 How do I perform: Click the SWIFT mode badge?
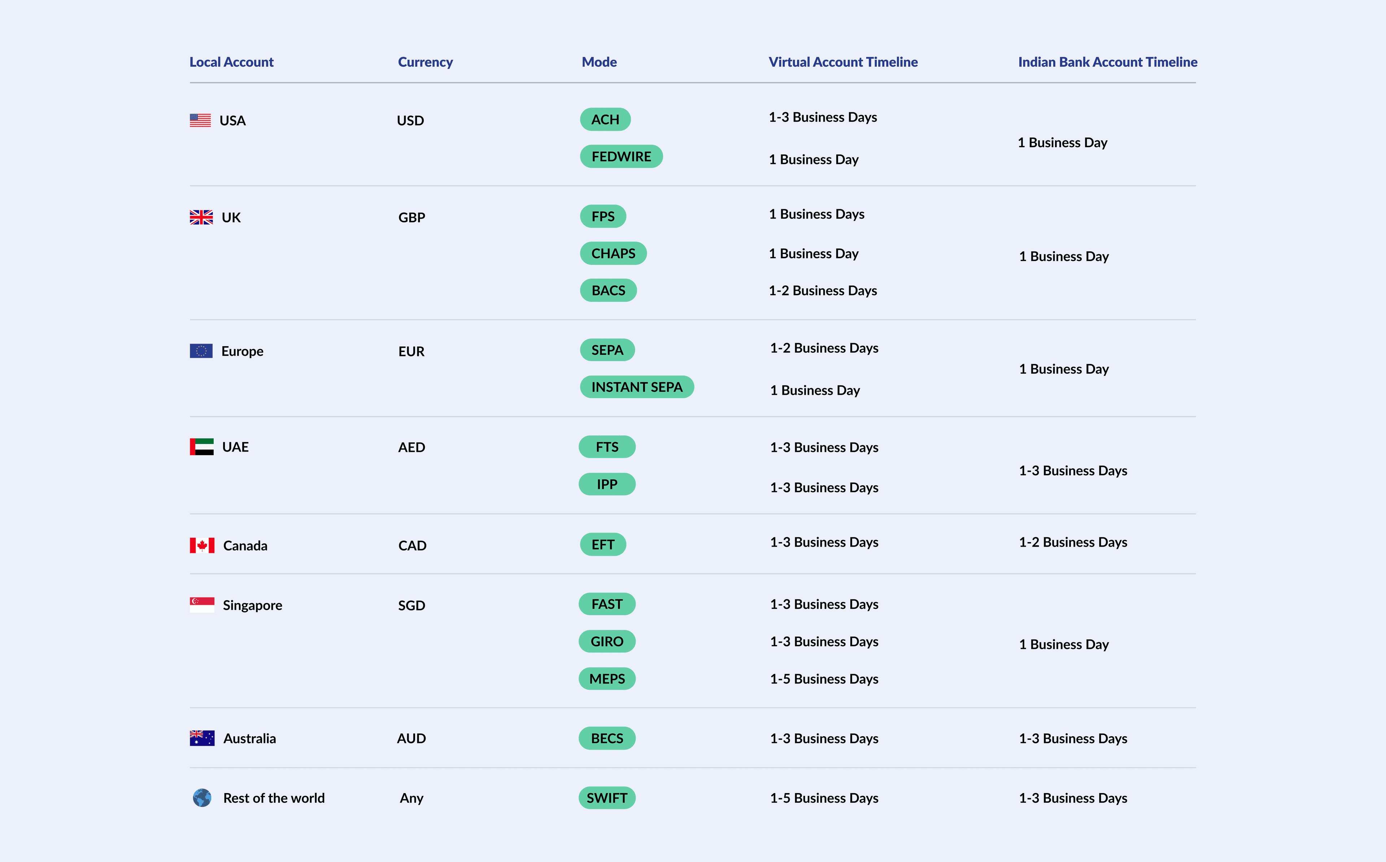607,797
